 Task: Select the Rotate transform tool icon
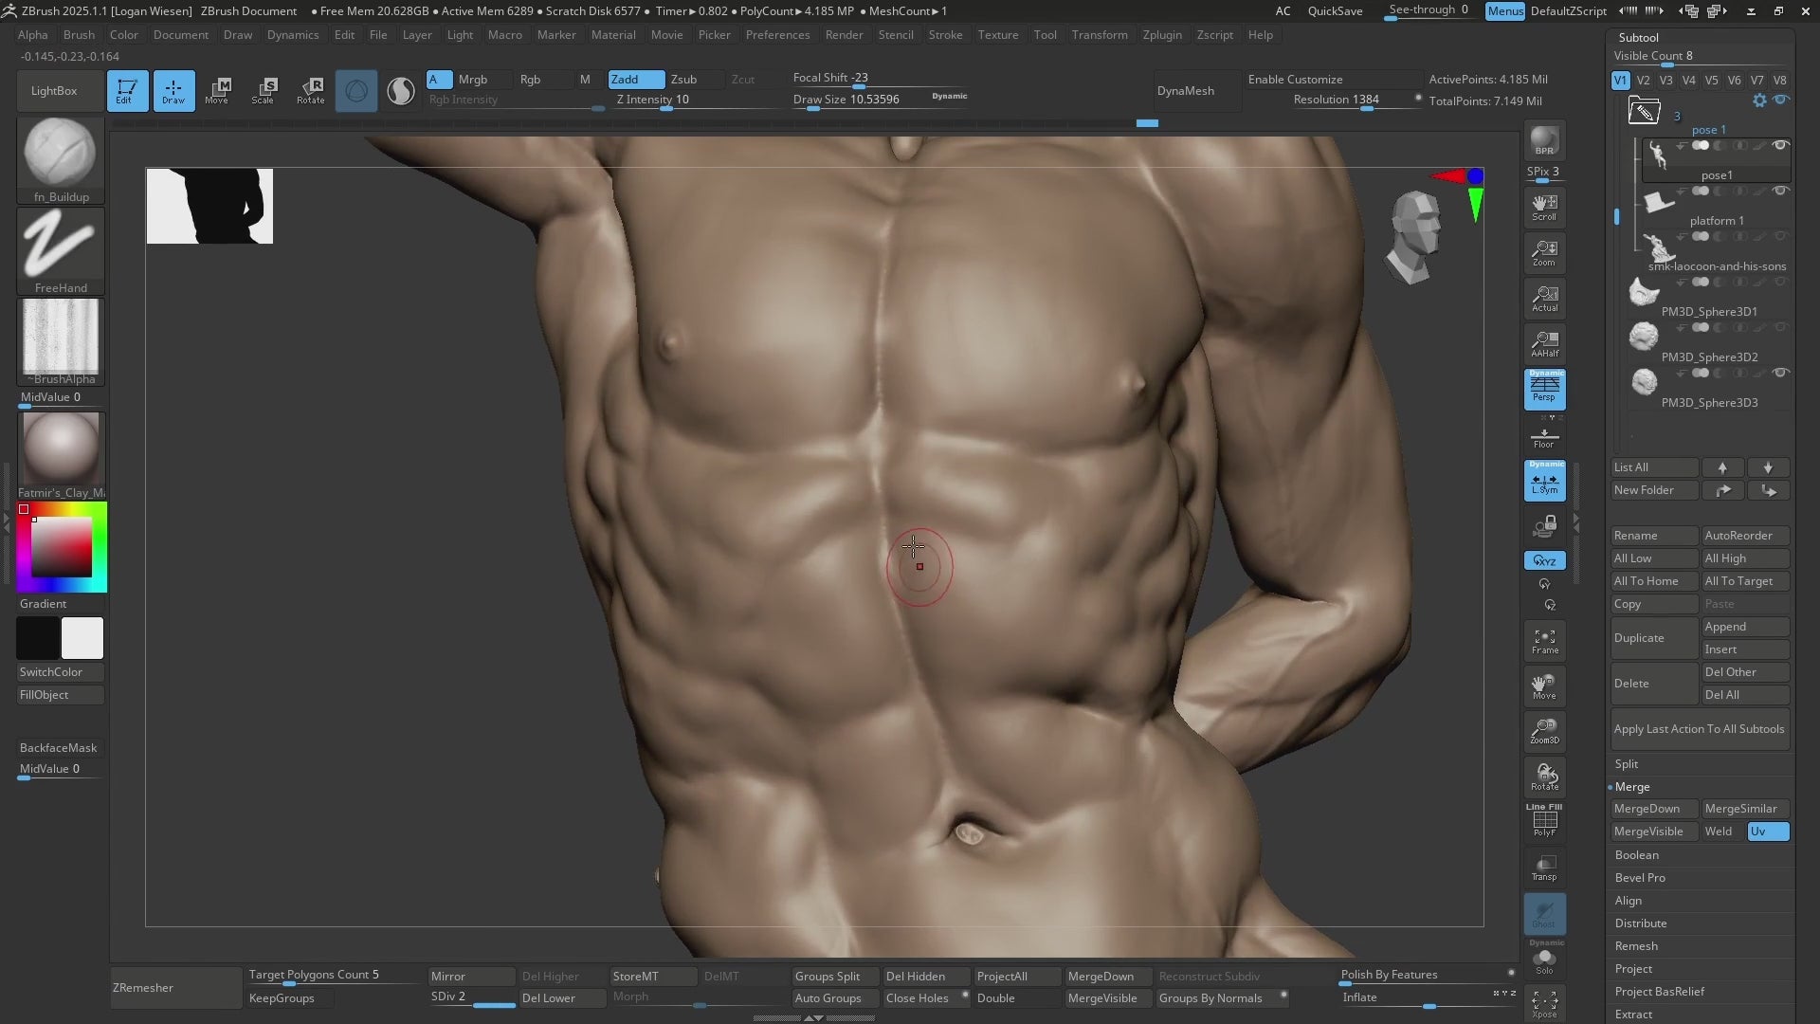[310, 90]
